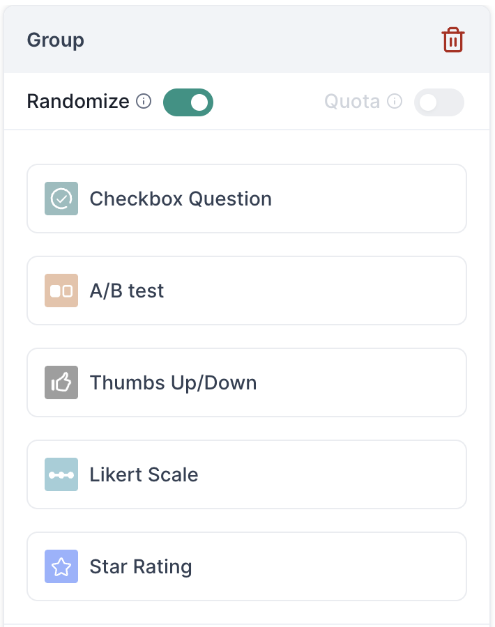Delete the group with the trash icon

452,40
